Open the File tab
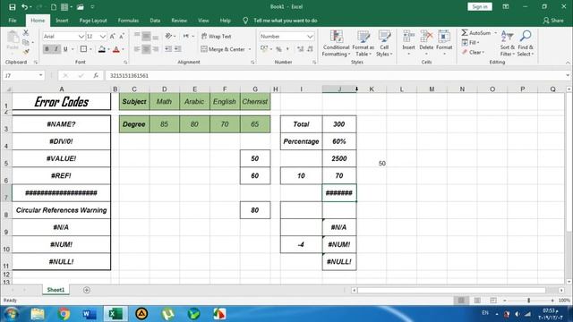Image resolution: width=573 pixels, height=322 pixels. (x=13, y=21)
